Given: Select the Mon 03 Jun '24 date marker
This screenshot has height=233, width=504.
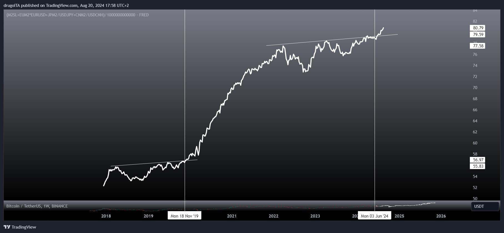Looking at the screenshot, I should [375, 216].
